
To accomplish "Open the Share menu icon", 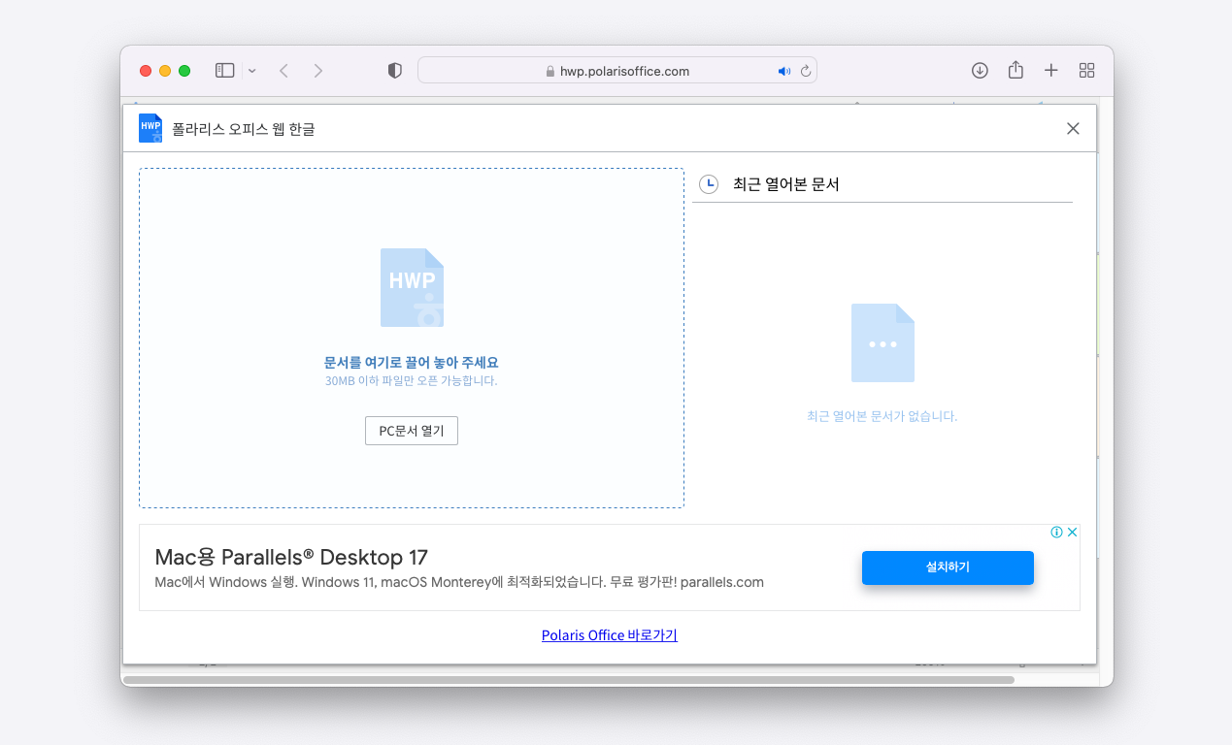I will [1016, 70].
